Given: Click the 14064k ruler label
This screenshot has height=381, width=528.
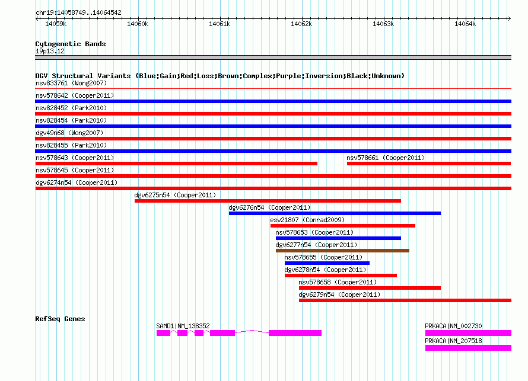Looking at the screenshot, I should (465, 24).
